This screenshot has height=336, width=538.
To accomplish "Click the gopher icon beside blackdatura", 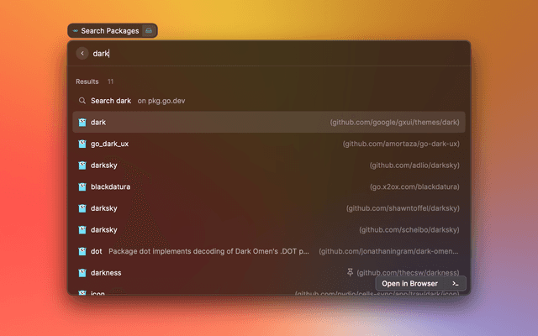I will pyautogui.click(x=82, y=186).
